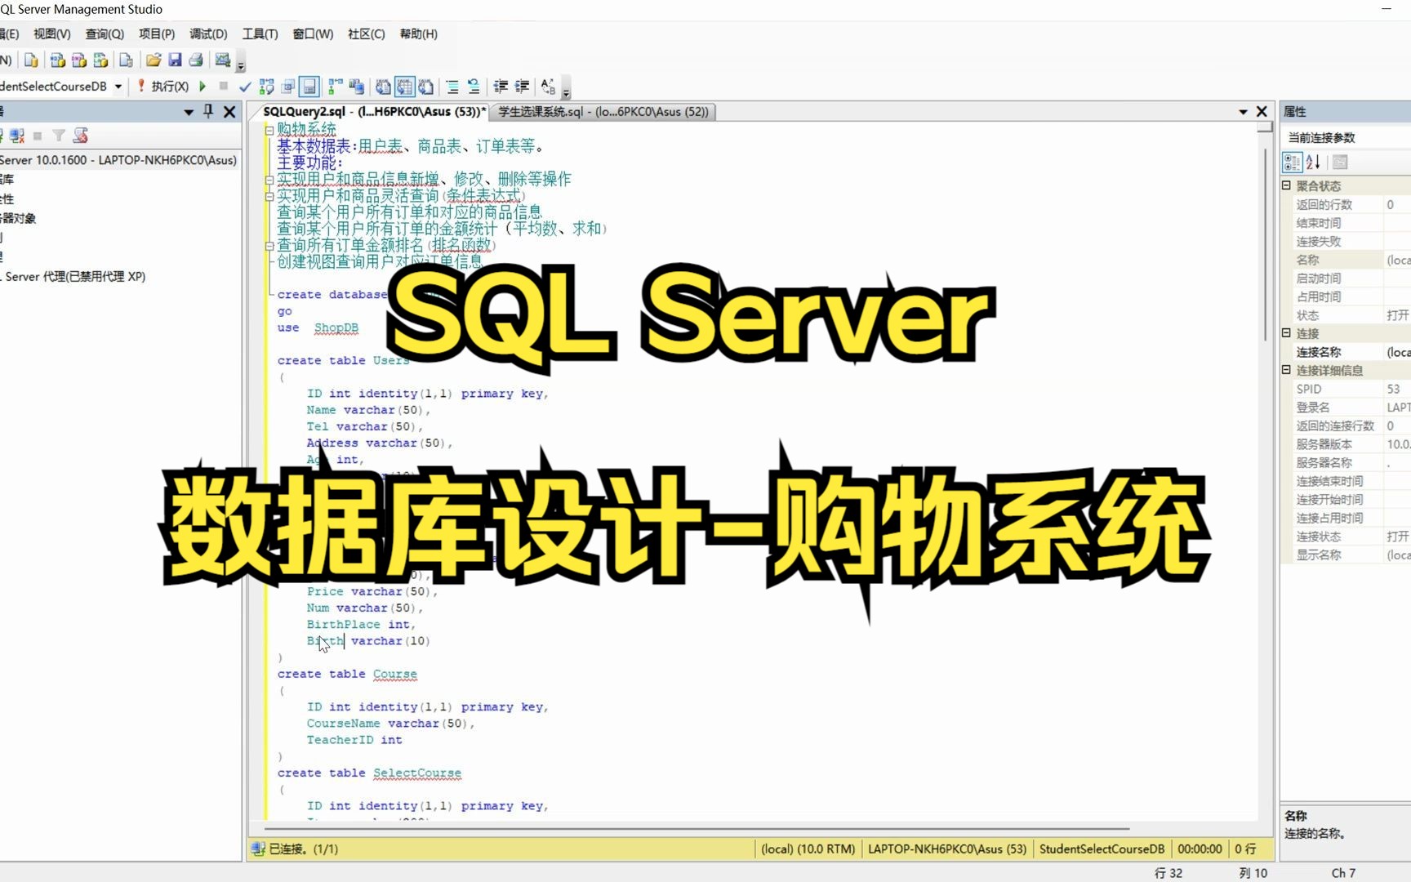The image size is (1411, 882).
Task: Open the SQL editor toolbar overflow arrow
Action: click(566, 90)
